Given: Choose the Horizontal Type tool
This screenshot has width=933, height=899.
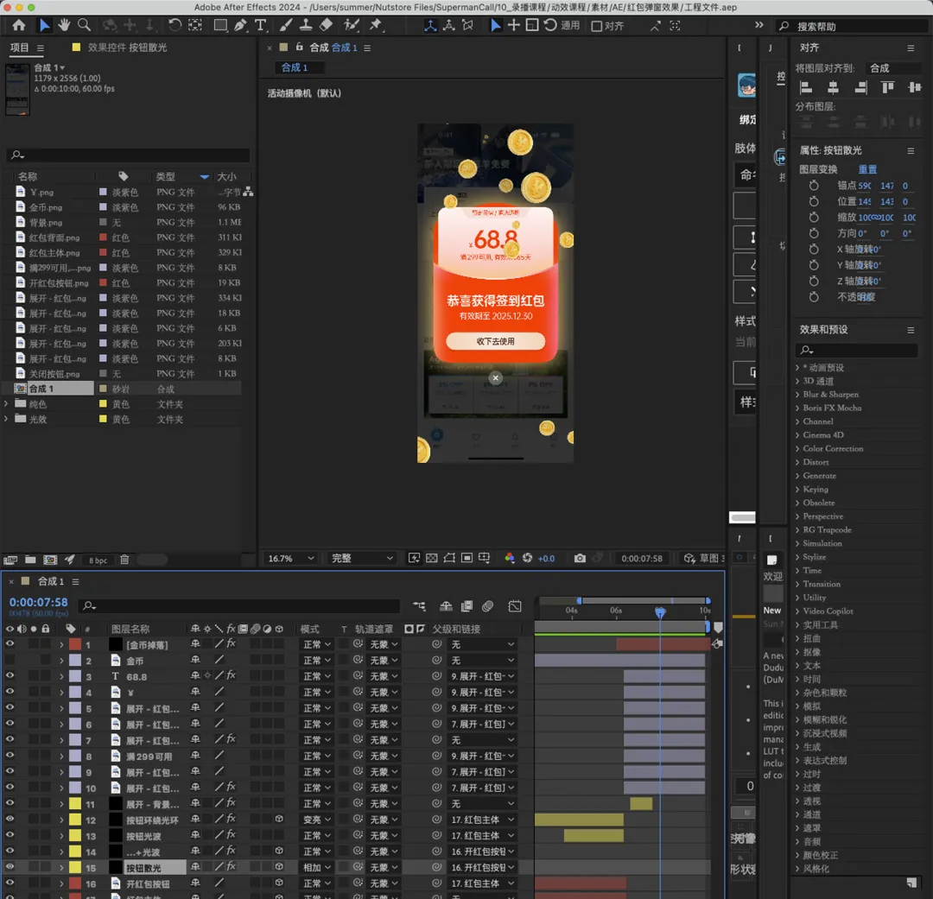Looking at the screenshot, I should (261, 25).
